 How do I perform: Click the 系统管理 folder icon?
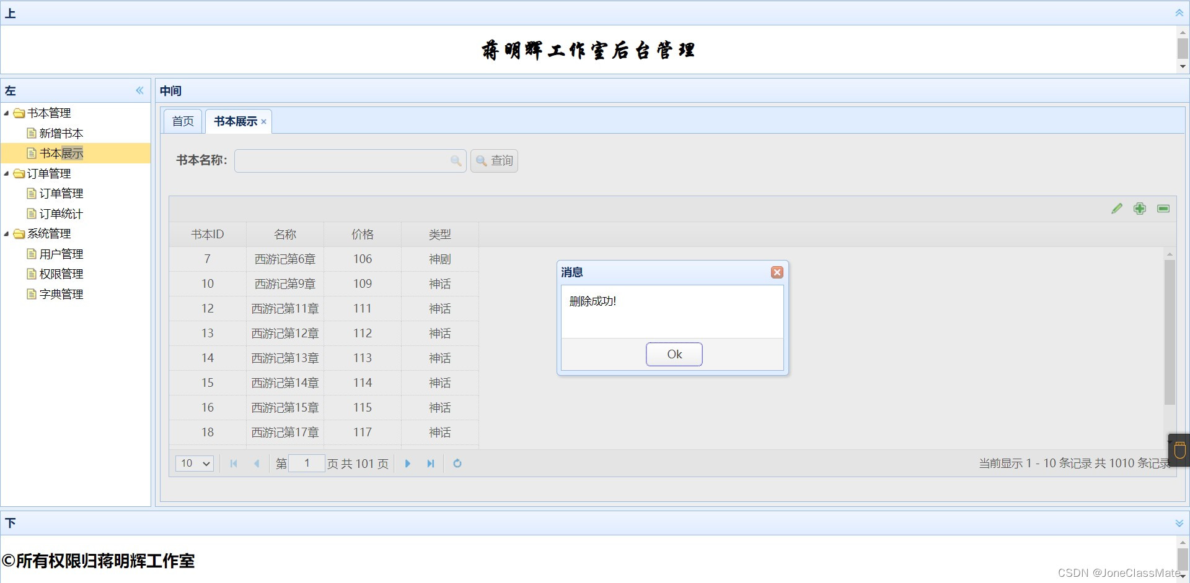point(19,234)
